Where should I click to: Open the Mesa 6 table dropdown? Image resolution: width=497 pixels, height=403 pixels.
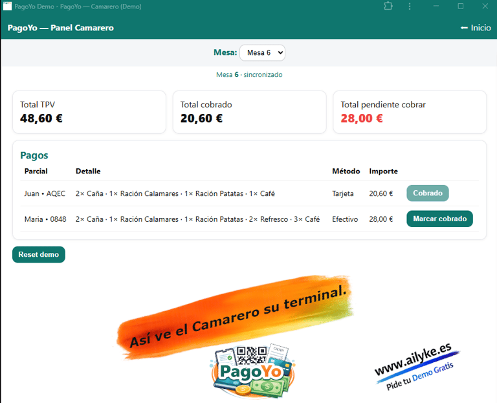pos(262,52)
